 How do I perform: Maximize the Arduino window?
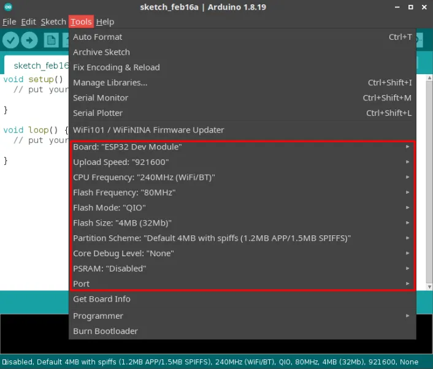click(411, 7)
